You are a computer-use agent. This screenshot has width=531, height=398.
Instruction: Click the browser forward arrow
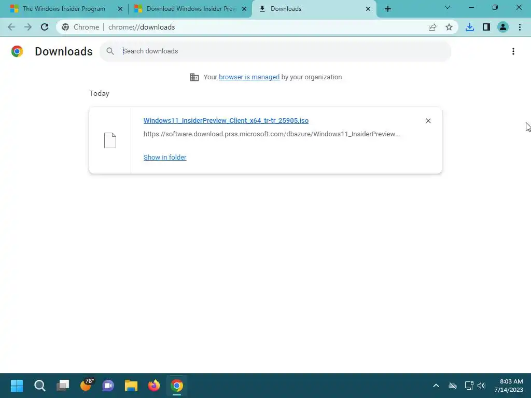coord(28,27)
